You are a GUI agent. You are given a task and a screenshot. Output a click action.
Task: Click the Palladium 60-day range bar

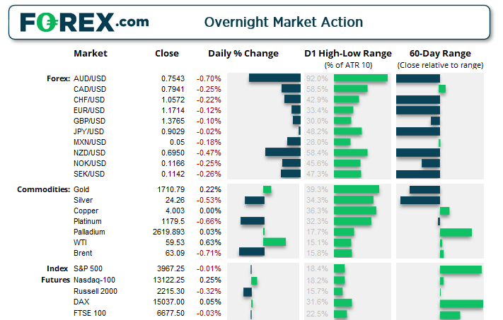pyautogui.click(x=456, y=232)
